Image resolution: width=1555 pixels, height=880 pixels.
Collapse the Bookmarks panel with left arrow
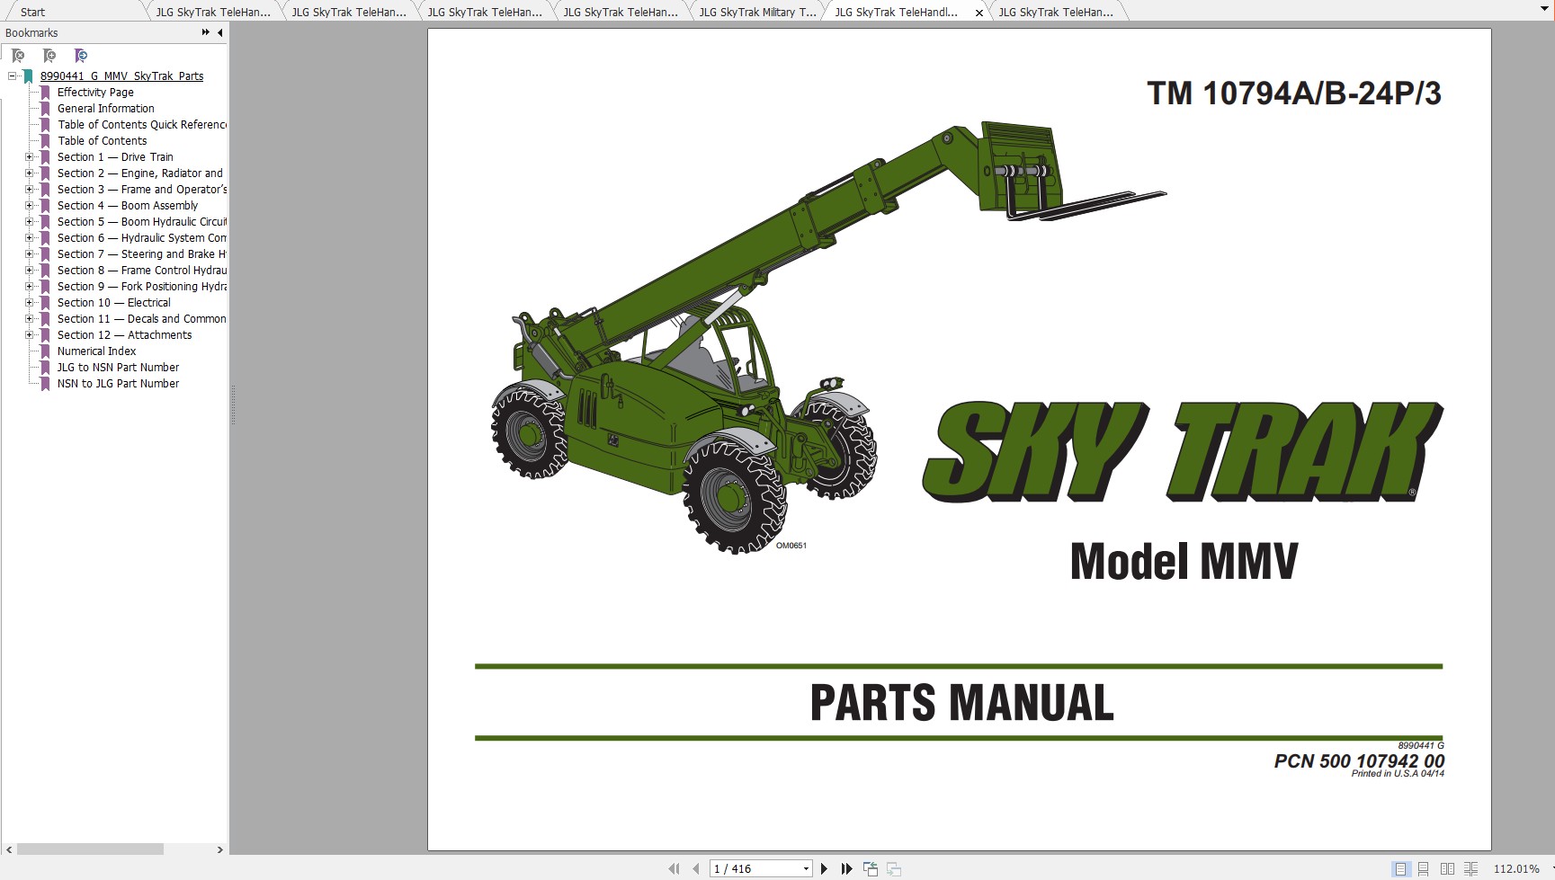[x=219, y=32]
